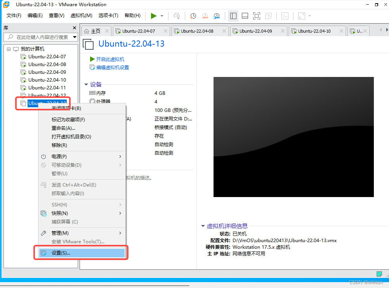Expand the 电源(P) power submenu
The height and width of the screenshot is (288, 389).
82,156
